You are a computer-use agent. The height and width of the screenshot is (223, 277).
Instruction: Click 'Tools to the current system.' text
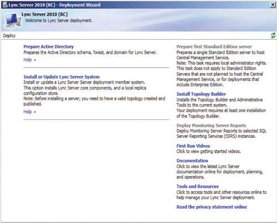[202, 105]
